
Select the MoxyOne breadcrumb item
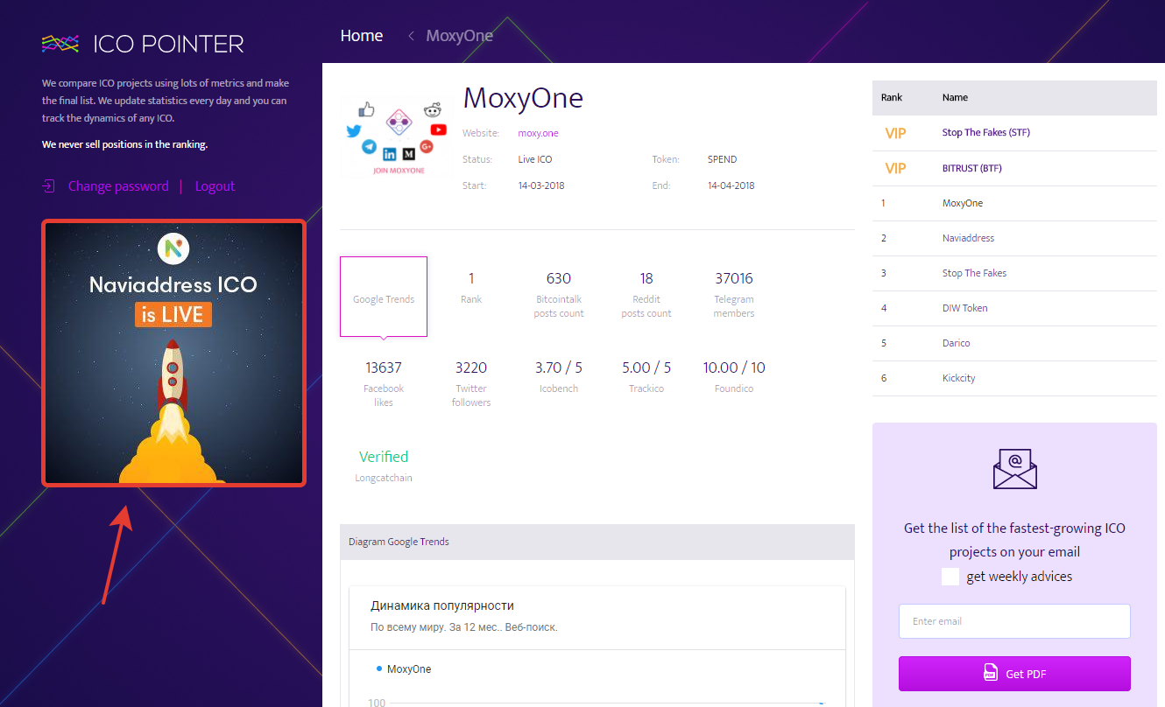(459, 36)
